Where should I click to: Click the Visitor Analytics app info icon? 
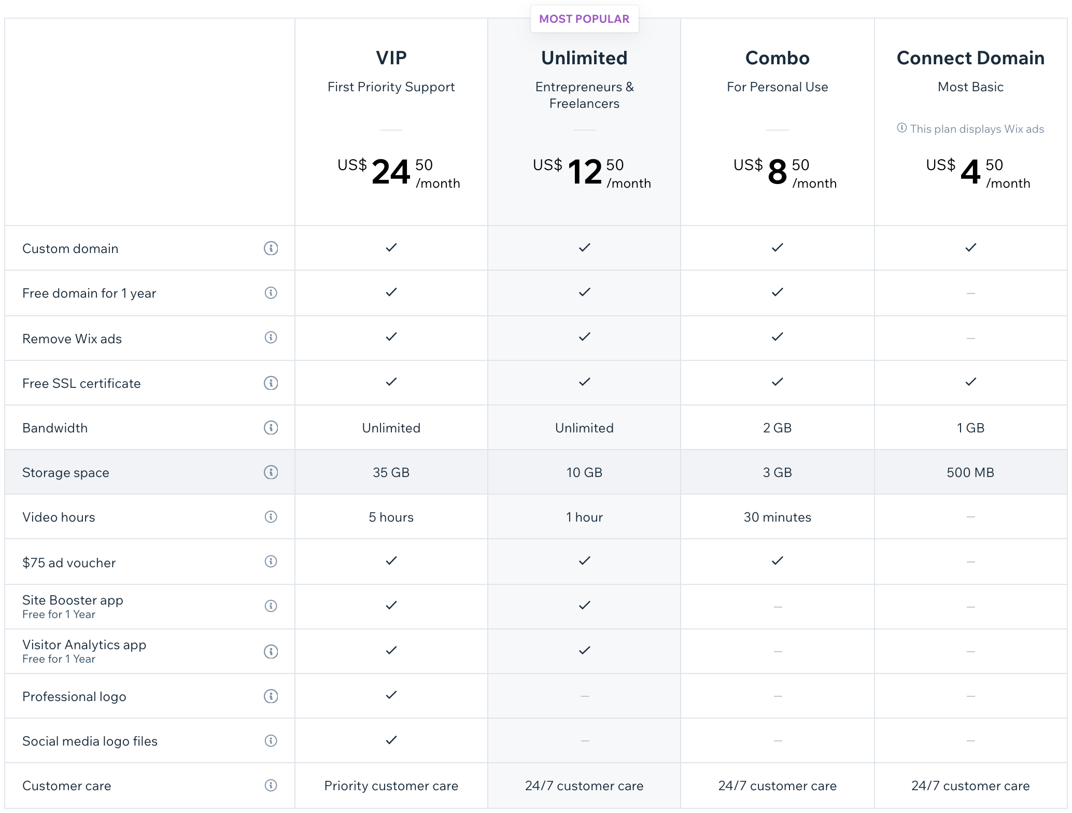coord(271,652)
